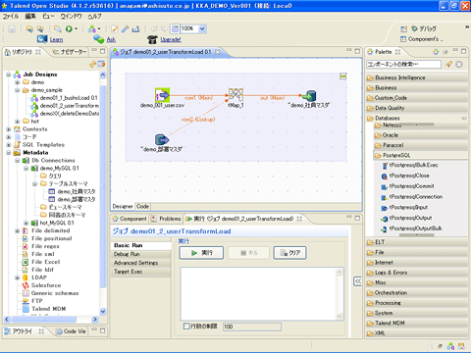Expand the File delimited node
Viewport: 471px width, 353px height.
(x=17, y=230)
